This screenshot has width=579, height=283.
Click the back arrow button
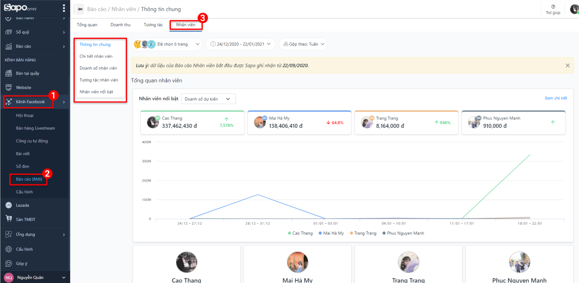(x=80, y=9)
